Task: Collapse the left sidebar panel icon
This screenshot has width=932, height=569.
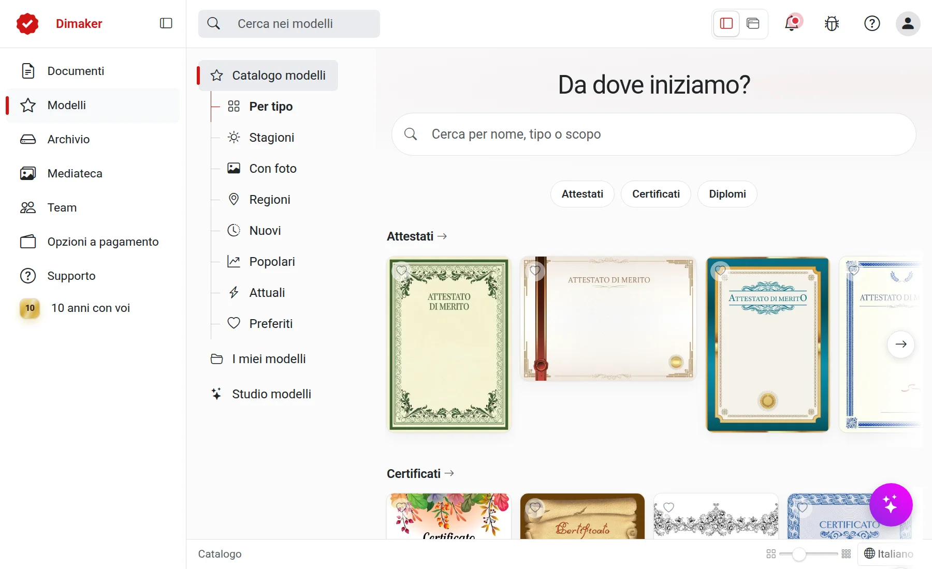Action: tap(166, 23)
